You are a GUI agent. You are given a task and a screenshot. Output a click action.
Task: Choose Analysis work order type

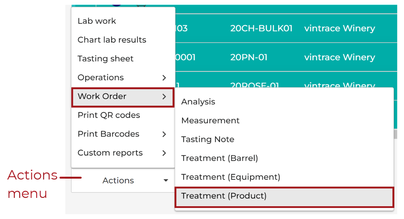(x=198, y=102)
